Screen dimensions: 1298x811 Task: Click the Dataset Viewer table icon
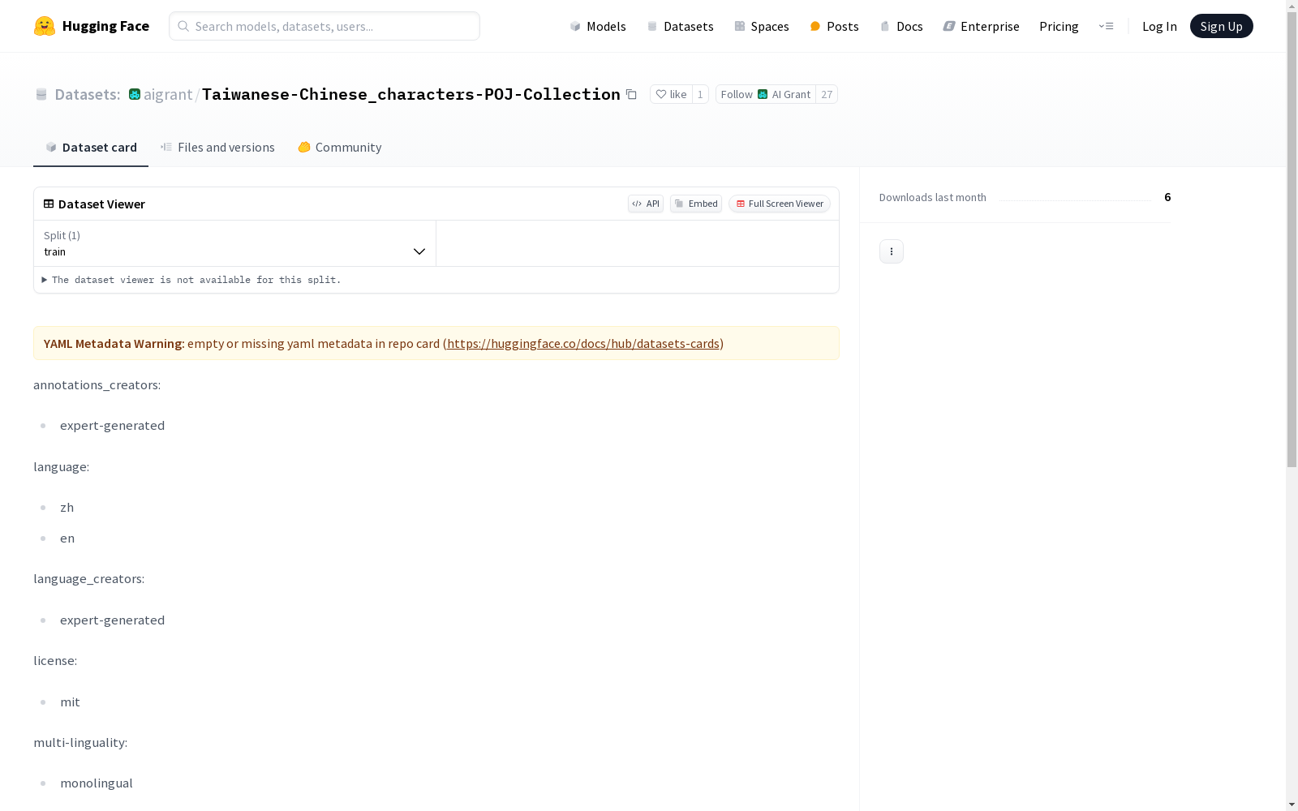coord(49,204)
